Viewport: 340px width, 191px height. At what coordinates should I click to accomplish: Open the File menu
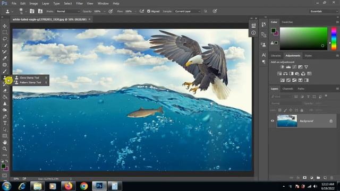pos(14,4)
